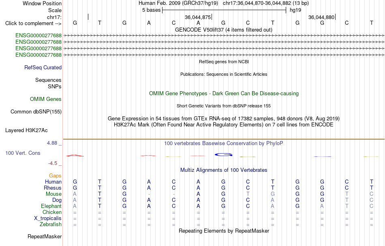Click the horizontal scale bar line
The width and height of the screenshot is (385, 246).
pos(224,10)
